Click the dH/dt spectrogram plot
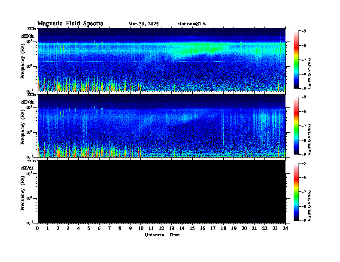340x262 pixels. point(161,60)
